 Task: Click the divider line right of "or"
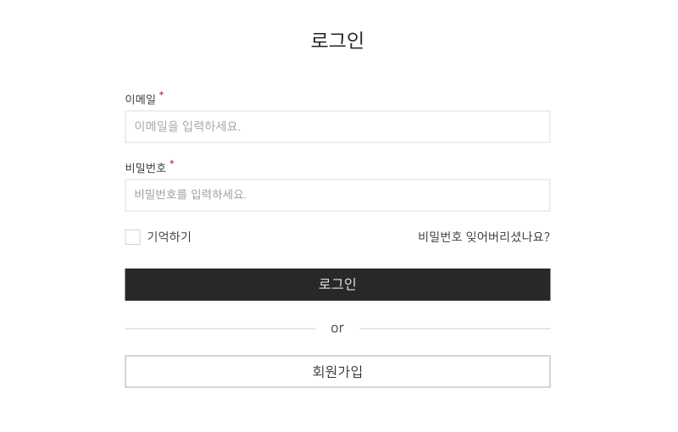(x=454, y=329)
